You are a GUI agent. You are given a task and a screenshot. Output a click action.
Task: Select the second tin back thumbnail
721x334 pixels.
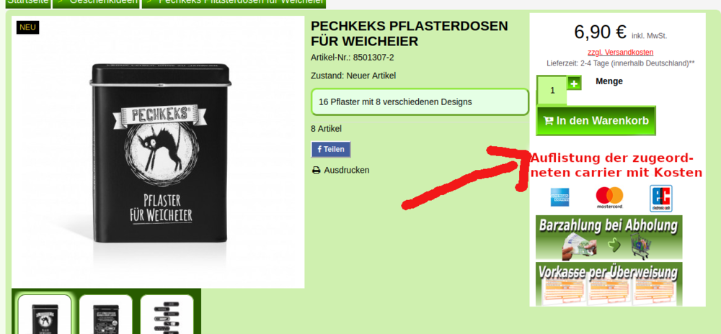[x=106, y=315]
